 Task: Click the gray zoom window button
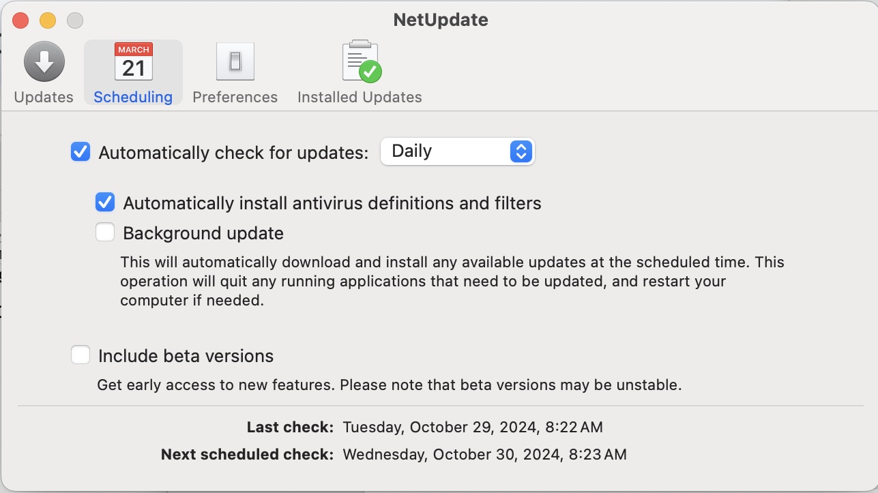point(75,20)
